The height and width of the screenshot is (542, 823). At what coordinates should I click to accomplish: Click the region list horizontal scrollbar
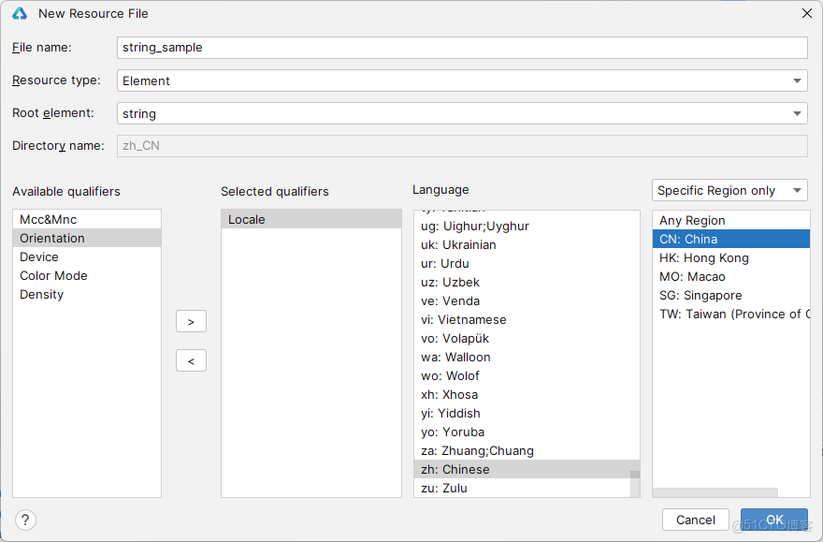tap(715, 492)
